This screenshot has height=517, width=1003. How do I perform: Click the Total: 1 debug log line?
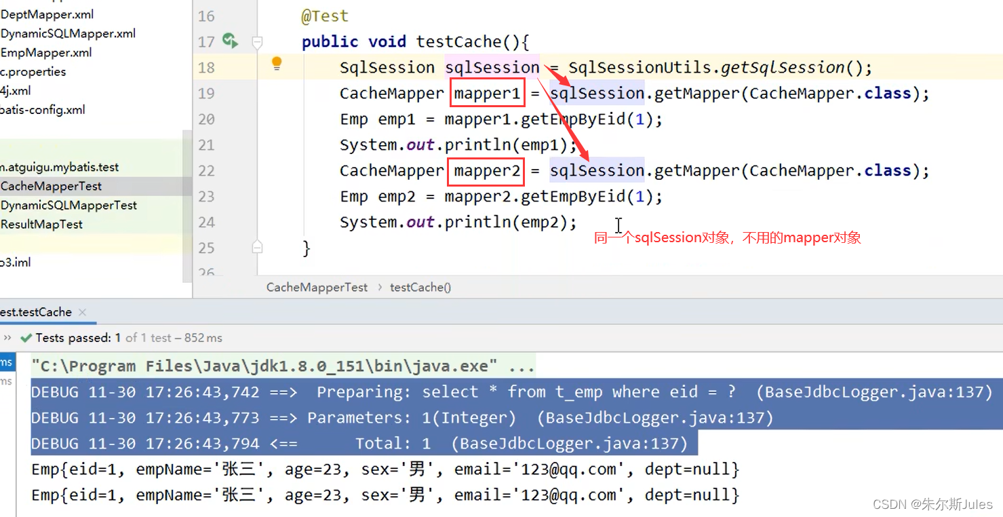[359, 443]
